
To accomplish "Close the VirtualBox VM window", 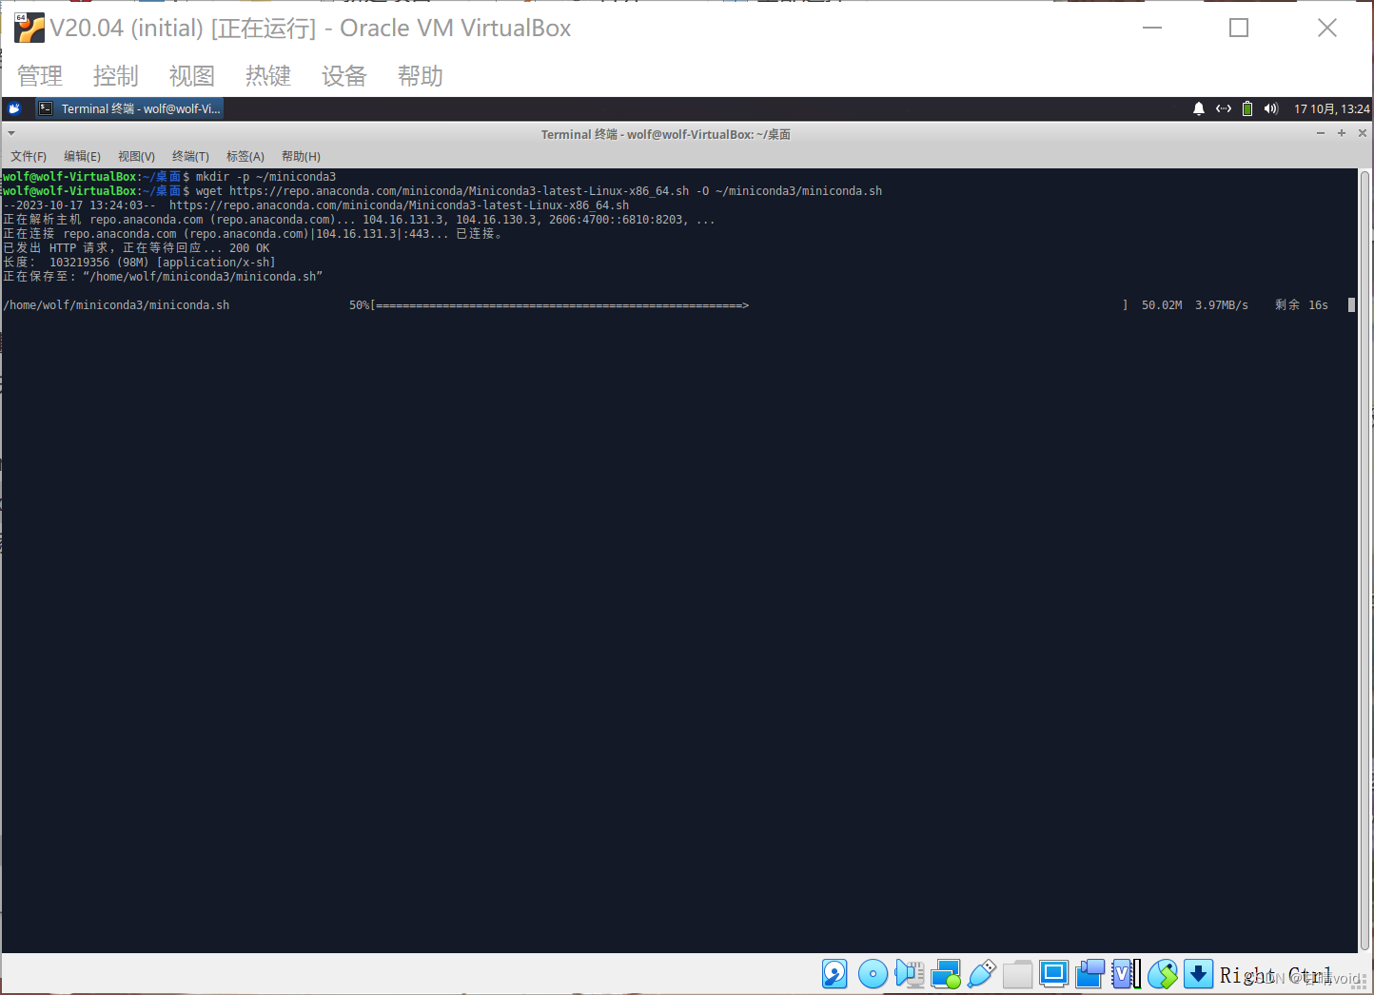I will coord(1327,28).
